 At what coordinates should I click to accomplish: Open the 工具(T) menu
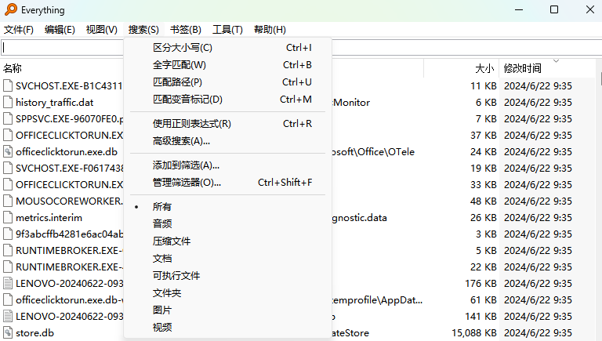point(227,30)
